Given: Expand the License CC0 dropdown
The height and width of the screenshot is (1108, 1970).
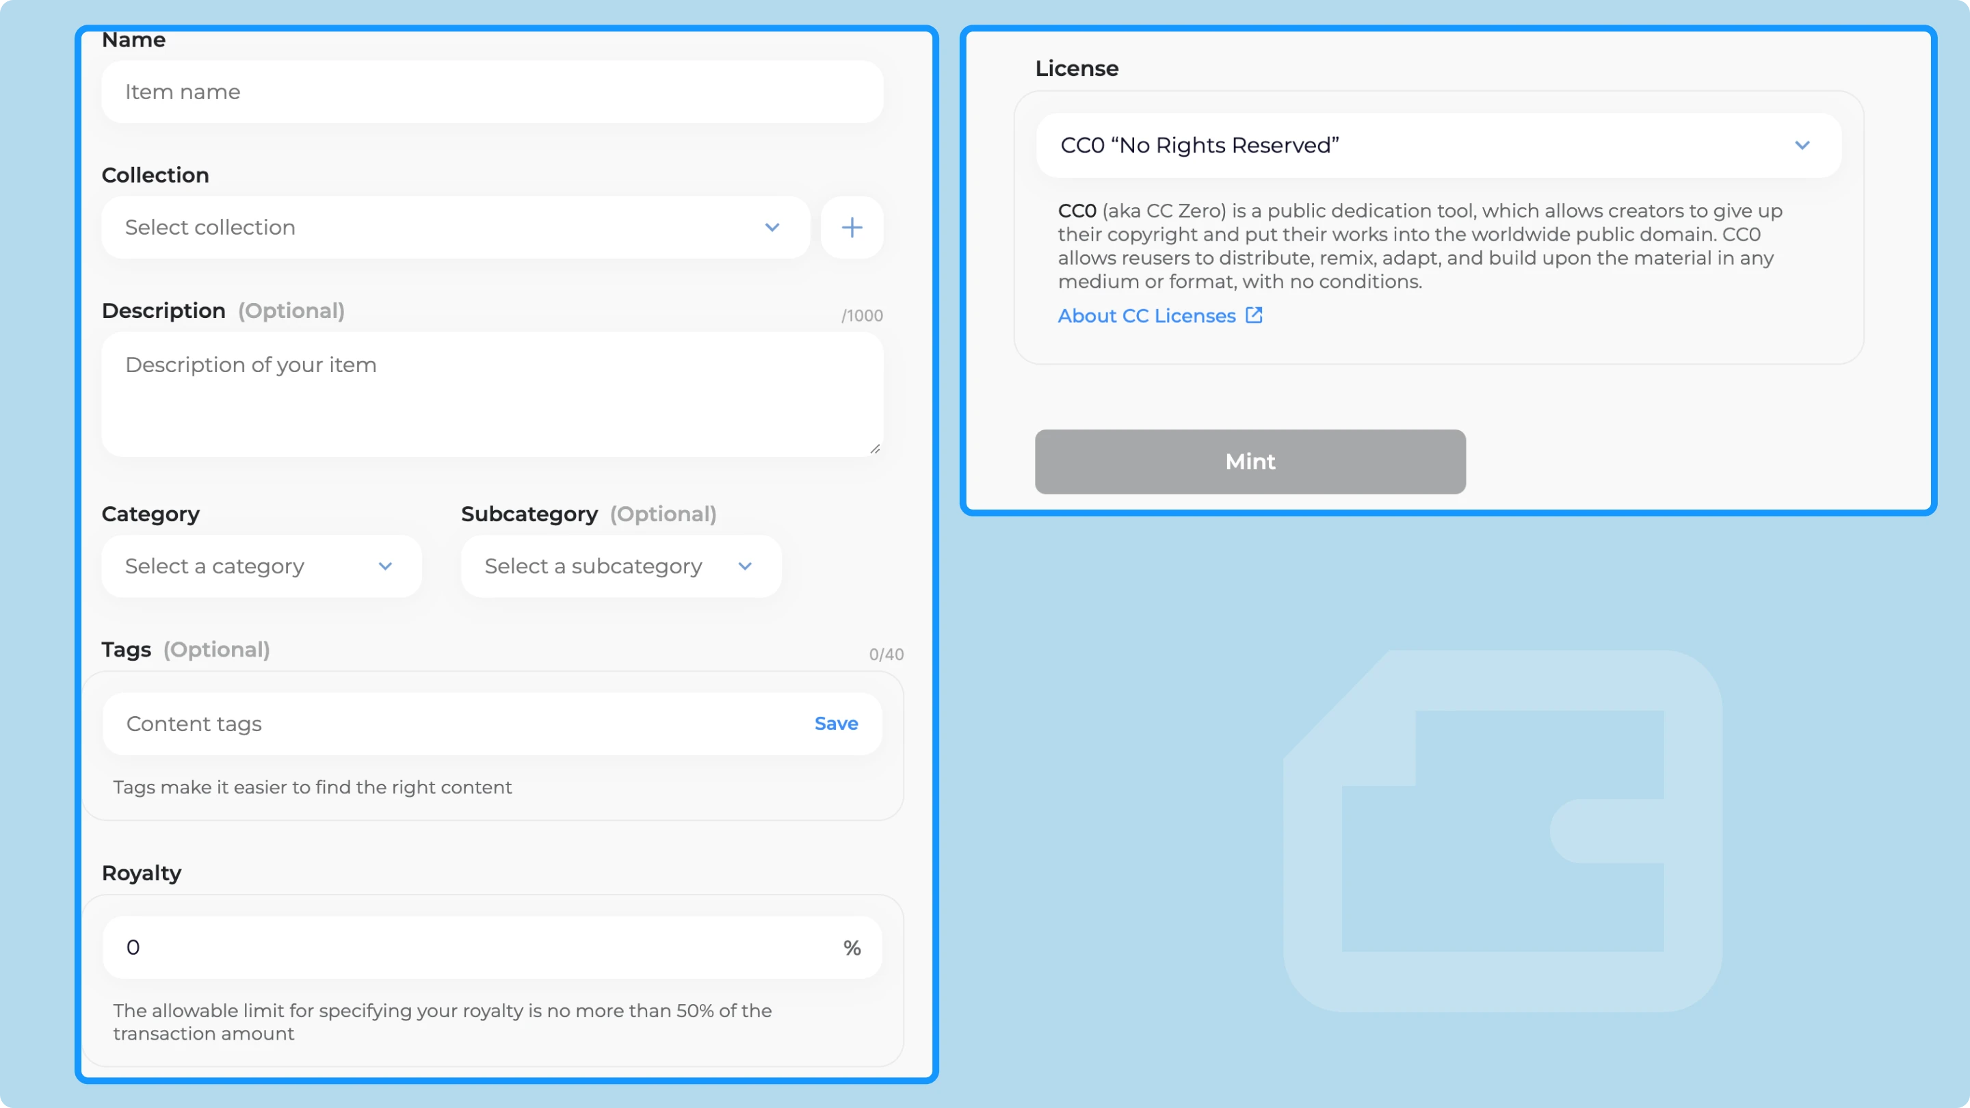Looking at the screenshot, I should tap(1804, 145).
